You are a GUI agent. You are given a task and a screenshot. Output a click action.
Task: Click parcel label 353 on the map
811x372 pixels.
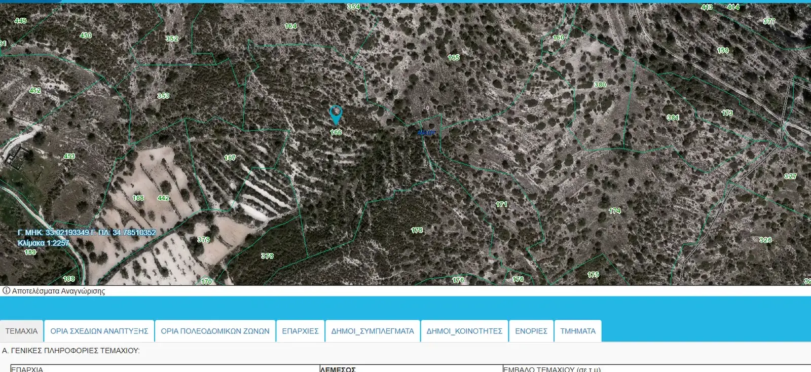tap(163, 96)
